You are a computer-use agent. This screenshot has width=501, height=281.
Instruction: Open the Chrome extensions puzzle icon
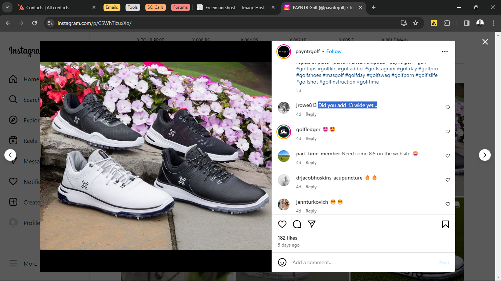click(x=447, y=23)
